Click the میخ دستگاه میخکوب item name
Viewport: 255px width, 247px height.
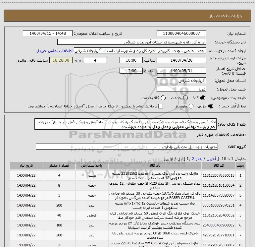point(155,225)
